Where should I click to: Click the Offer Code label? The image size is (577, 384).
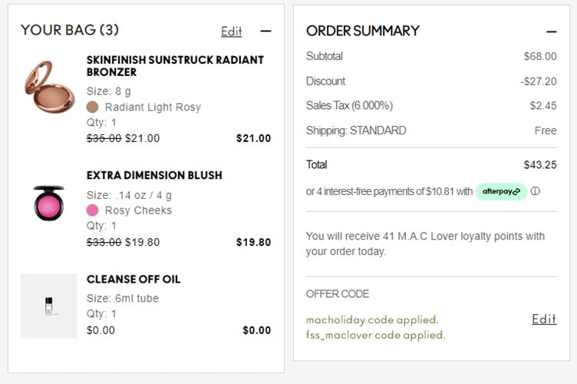338,293
